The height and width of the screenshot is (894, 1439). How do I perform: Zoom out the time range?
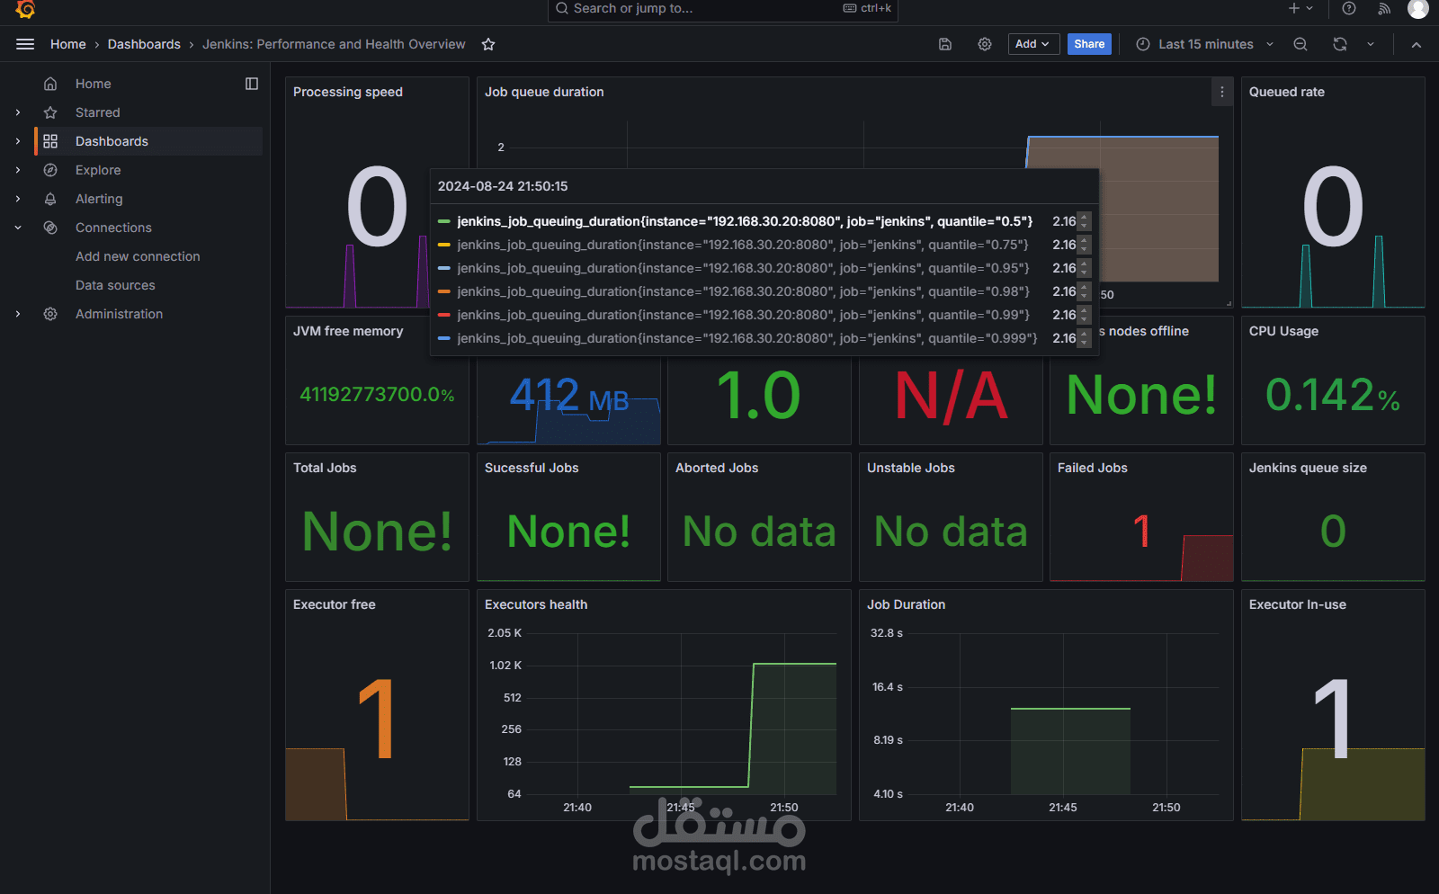pyautogui.click(x=1300, y=44)
